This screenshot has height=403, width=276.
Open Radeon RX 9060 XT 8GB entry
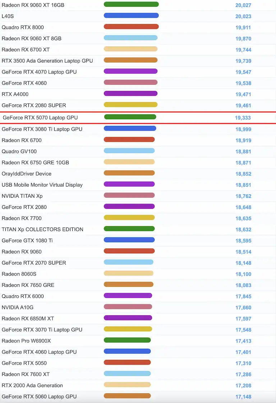pyautogui.click(x=31, y=38)
